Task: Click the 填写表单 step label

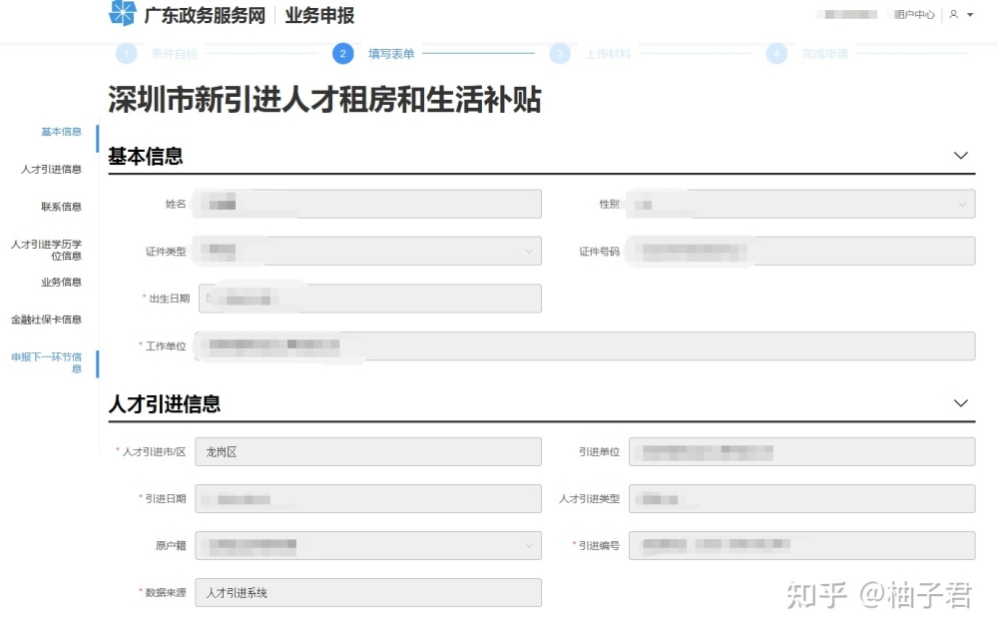Action: pos(391,54)
